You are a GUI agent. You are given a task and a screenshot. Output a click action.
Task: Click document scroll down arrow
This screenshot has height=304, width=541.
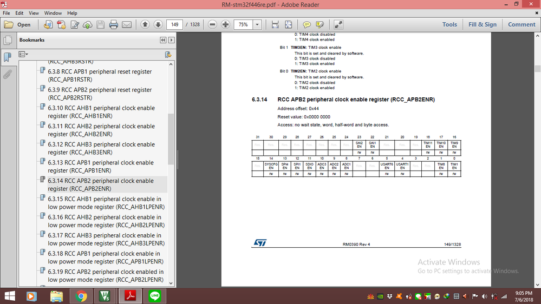click(538, 285)
